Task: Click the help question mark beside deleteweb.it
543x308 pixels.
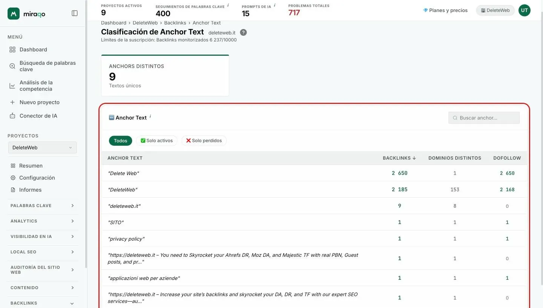Action: (244, 32)
